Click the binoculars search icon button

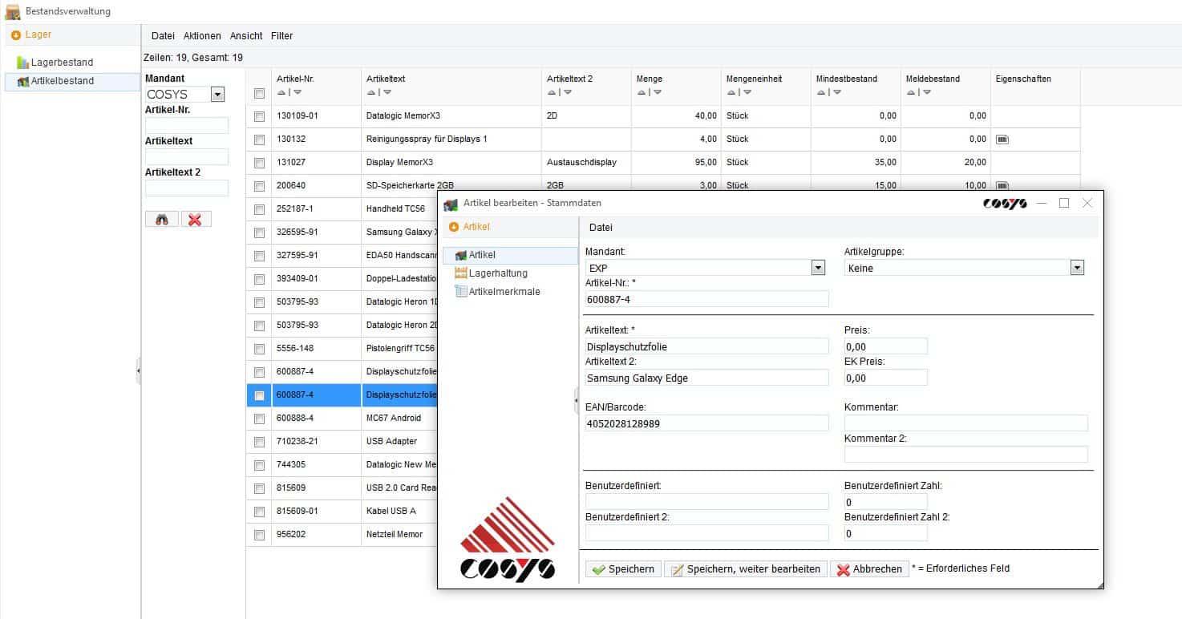(162, 219)
